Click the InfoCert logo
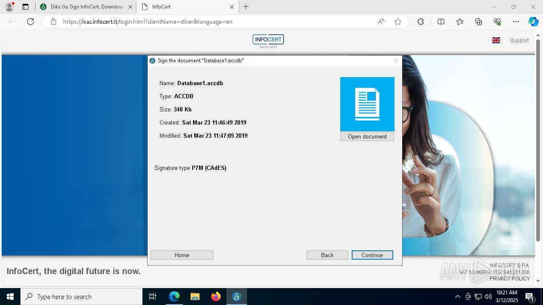The image size is (543, 305). pos(268,41)
